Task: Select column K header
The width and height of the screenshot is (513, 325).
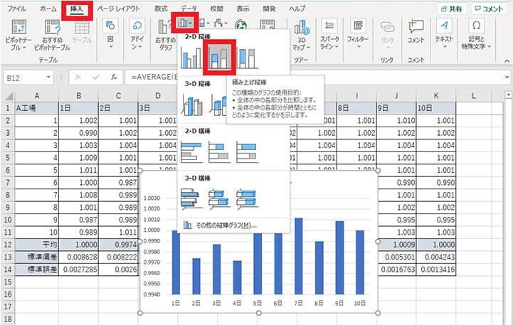Action: coord(435,96)
